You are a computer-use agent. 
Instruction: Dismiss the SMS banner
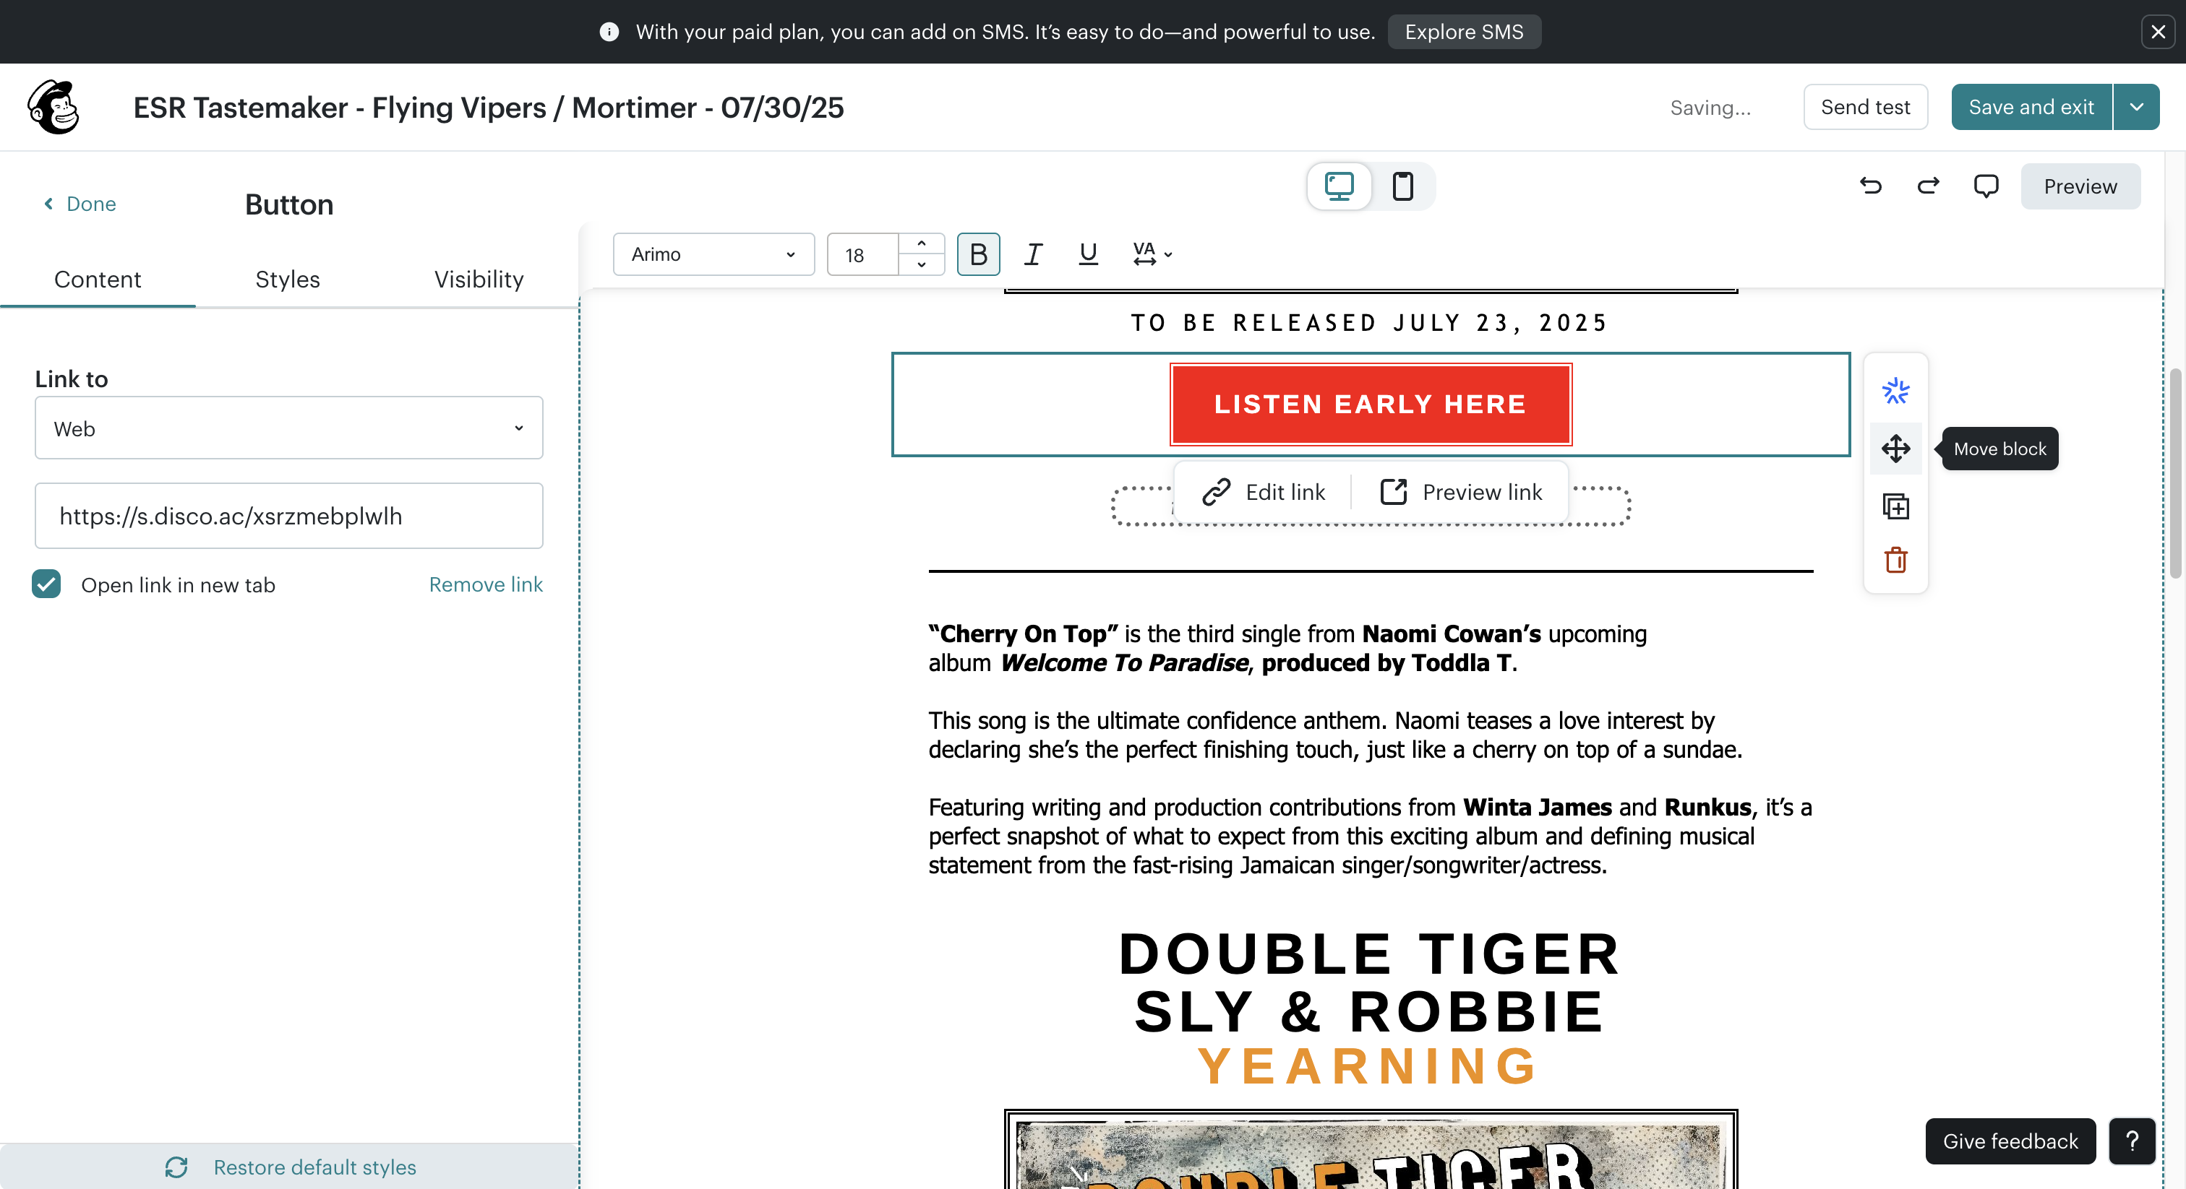tap(2158, 31)
